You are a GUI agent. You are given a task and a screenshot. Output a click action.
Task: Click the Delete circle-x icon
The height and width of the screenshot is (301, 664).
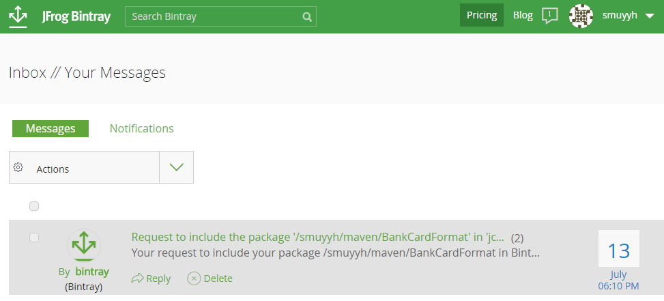[x=194, y=278]
